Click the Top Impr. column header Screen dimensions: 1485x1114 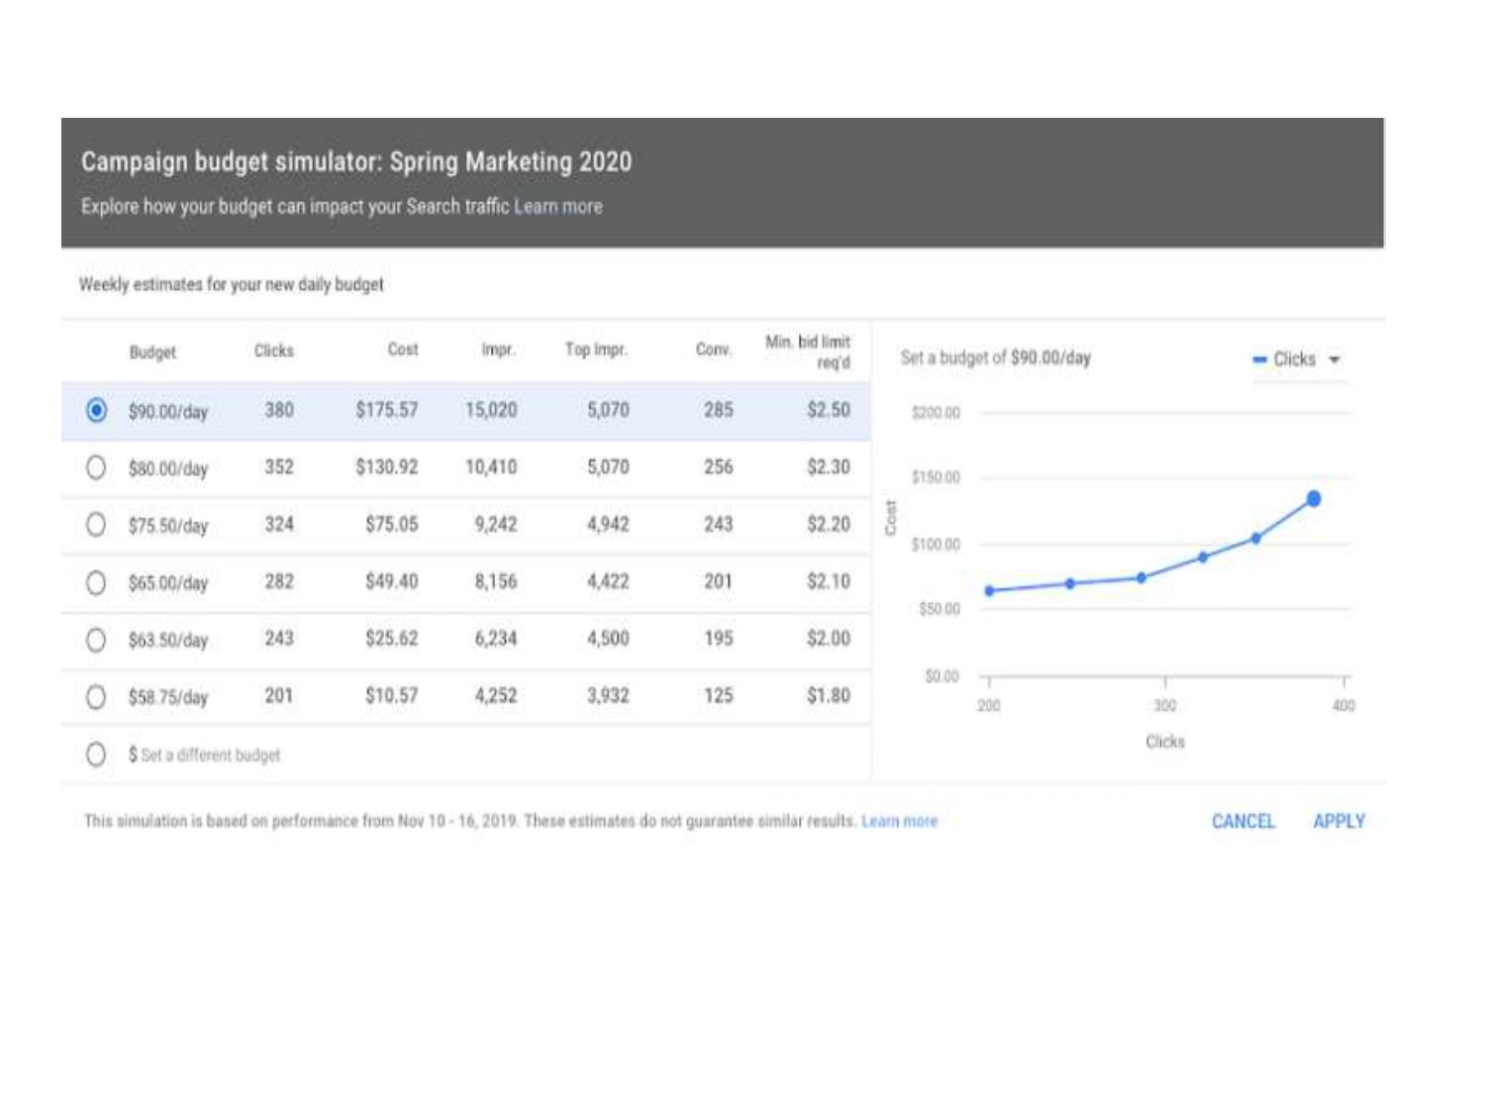tap(595, 350)
